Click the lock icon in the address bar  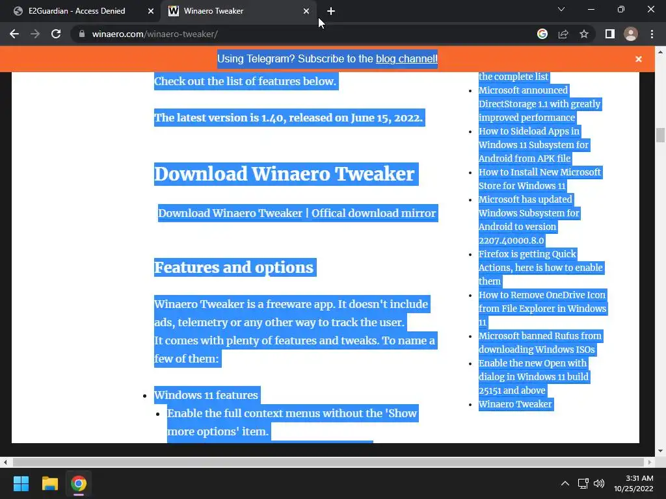coord(82,34)
